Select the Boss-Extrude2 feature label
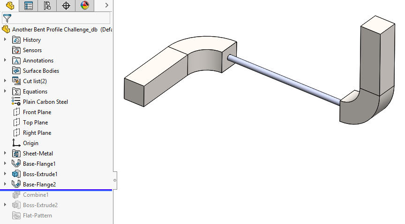The width and height of the screenshot is (405, 224). click(40, 205)
